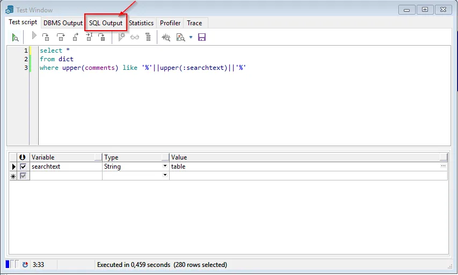Click the Step Over debug icon
Image resolution: width=458 pixels, height=275 pixels.
tap(61, 37)
